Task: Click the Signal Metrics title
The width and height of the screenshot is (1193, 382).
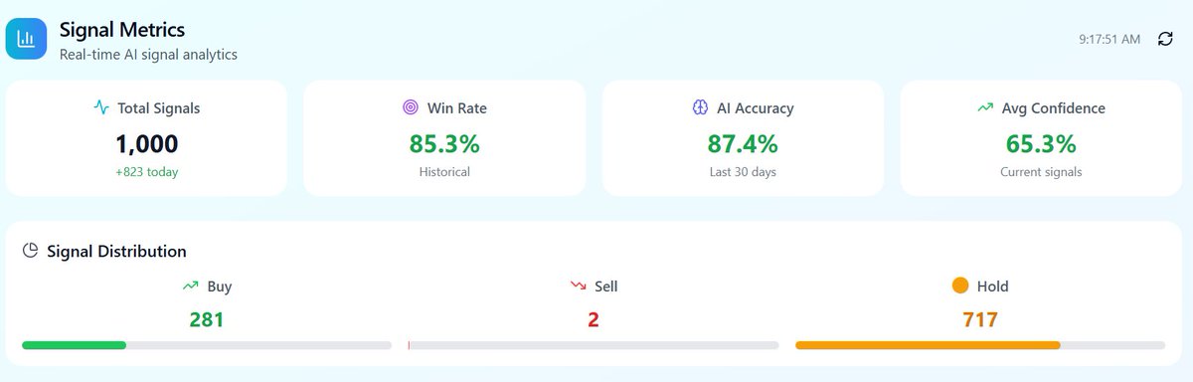Action: pyautogui.click(x=122, y=30)
